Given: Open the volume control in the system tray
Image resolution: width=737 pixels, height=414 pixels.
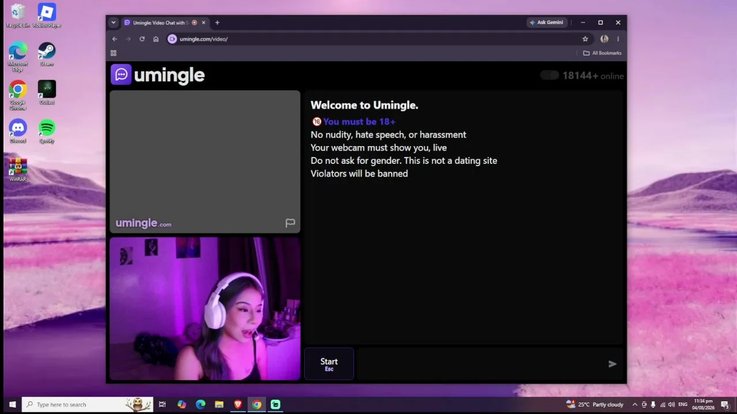Looking at the screenshot, I should pyautogui.click(x=671, y=404).
